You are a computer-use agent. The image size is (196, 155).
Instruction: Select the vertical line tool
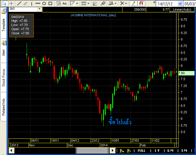(32, 4)
